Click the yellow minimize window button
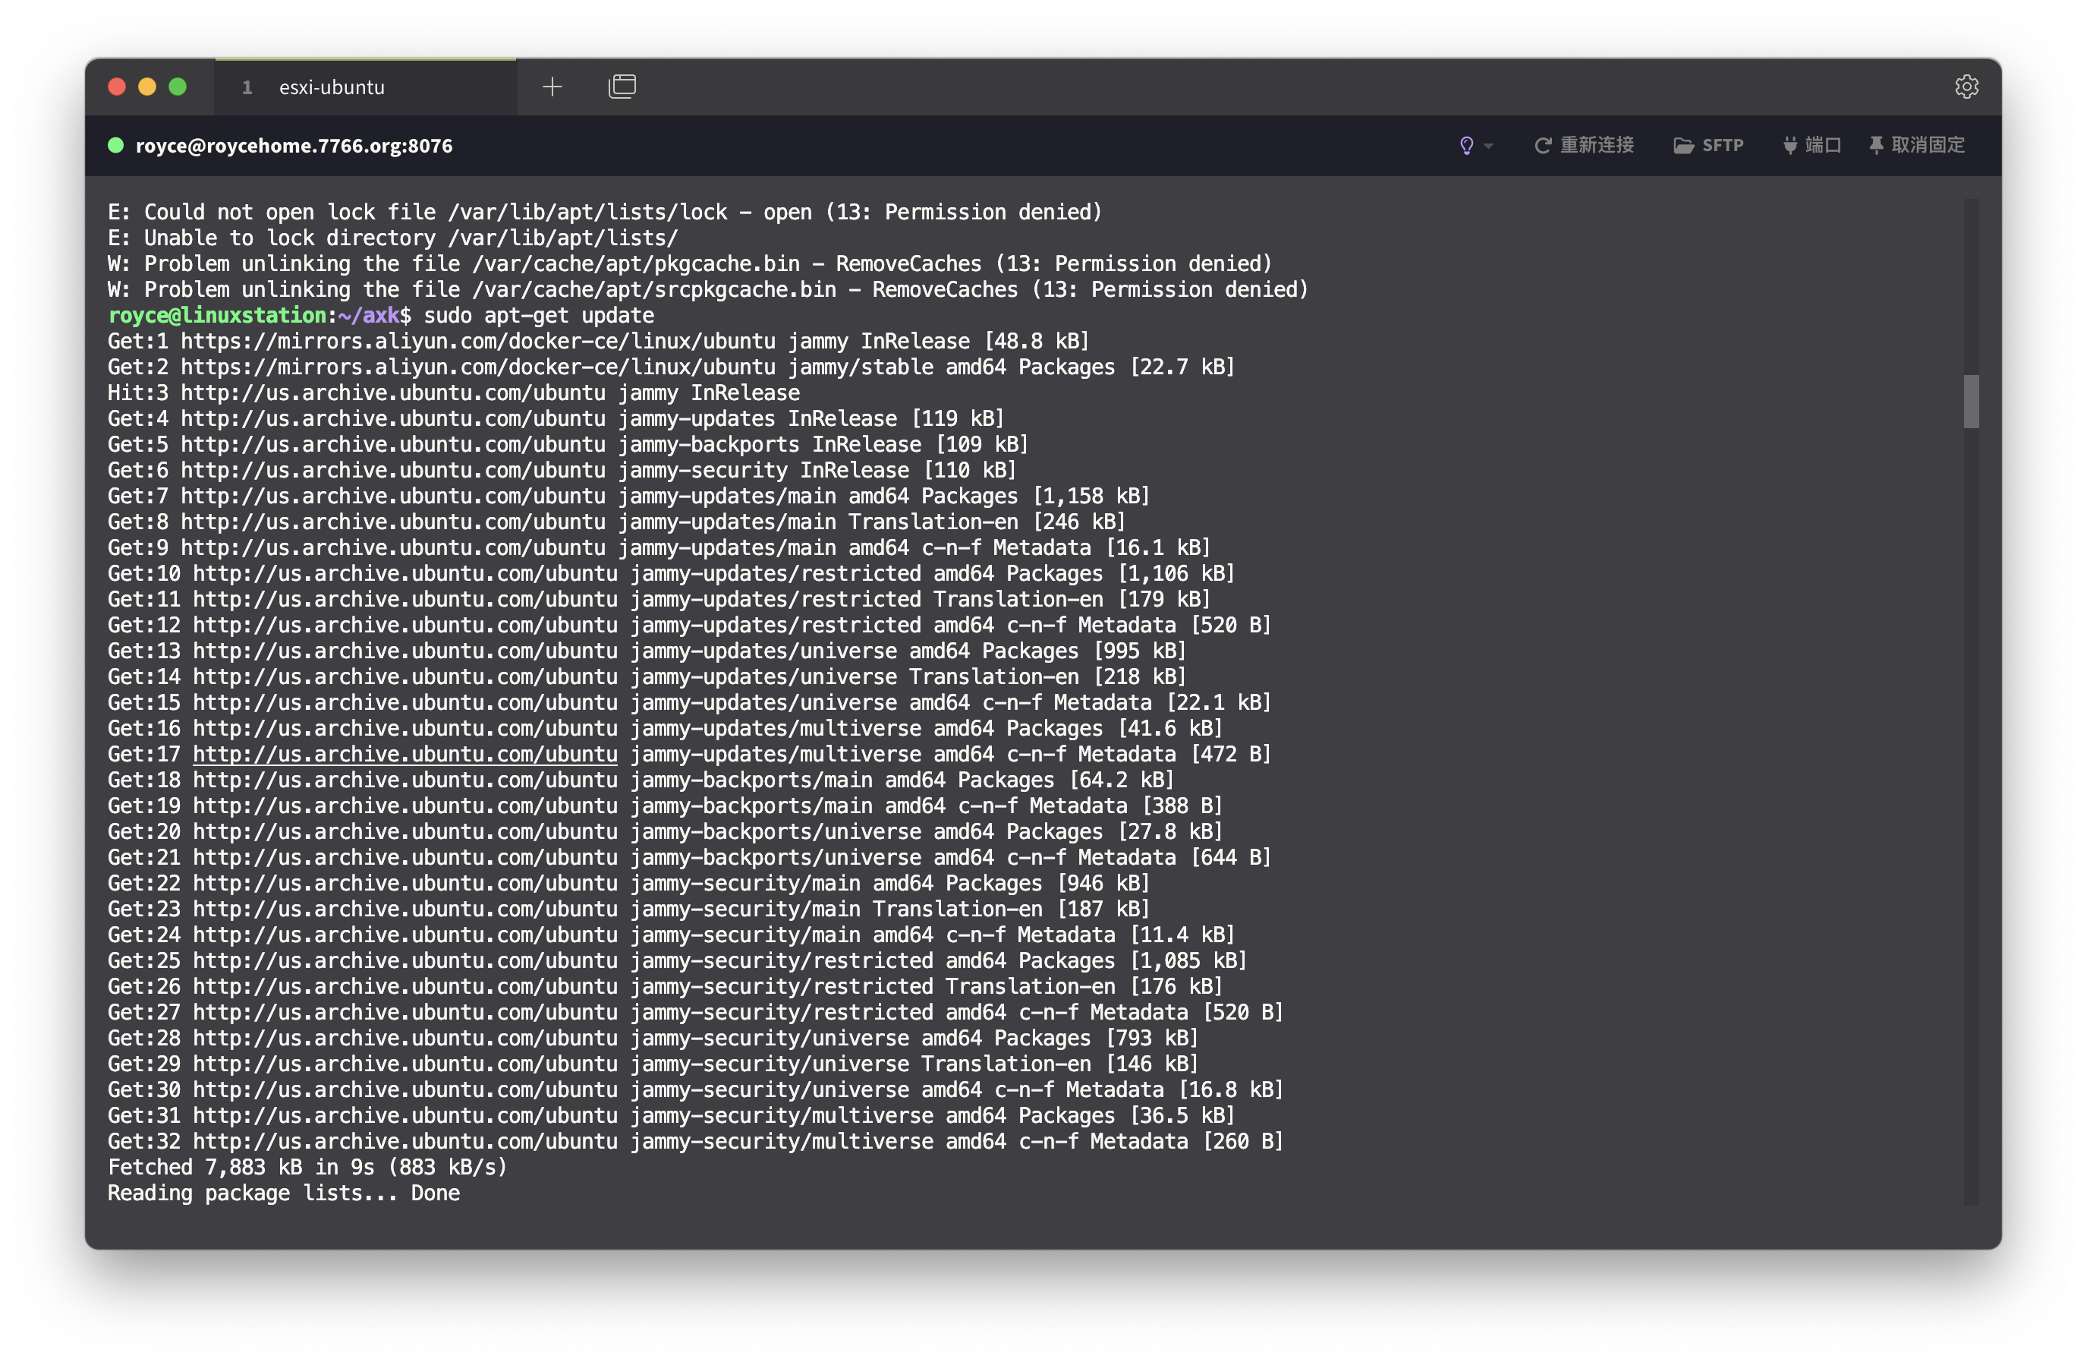The image size is (2087, 1362). click(147, 87)
